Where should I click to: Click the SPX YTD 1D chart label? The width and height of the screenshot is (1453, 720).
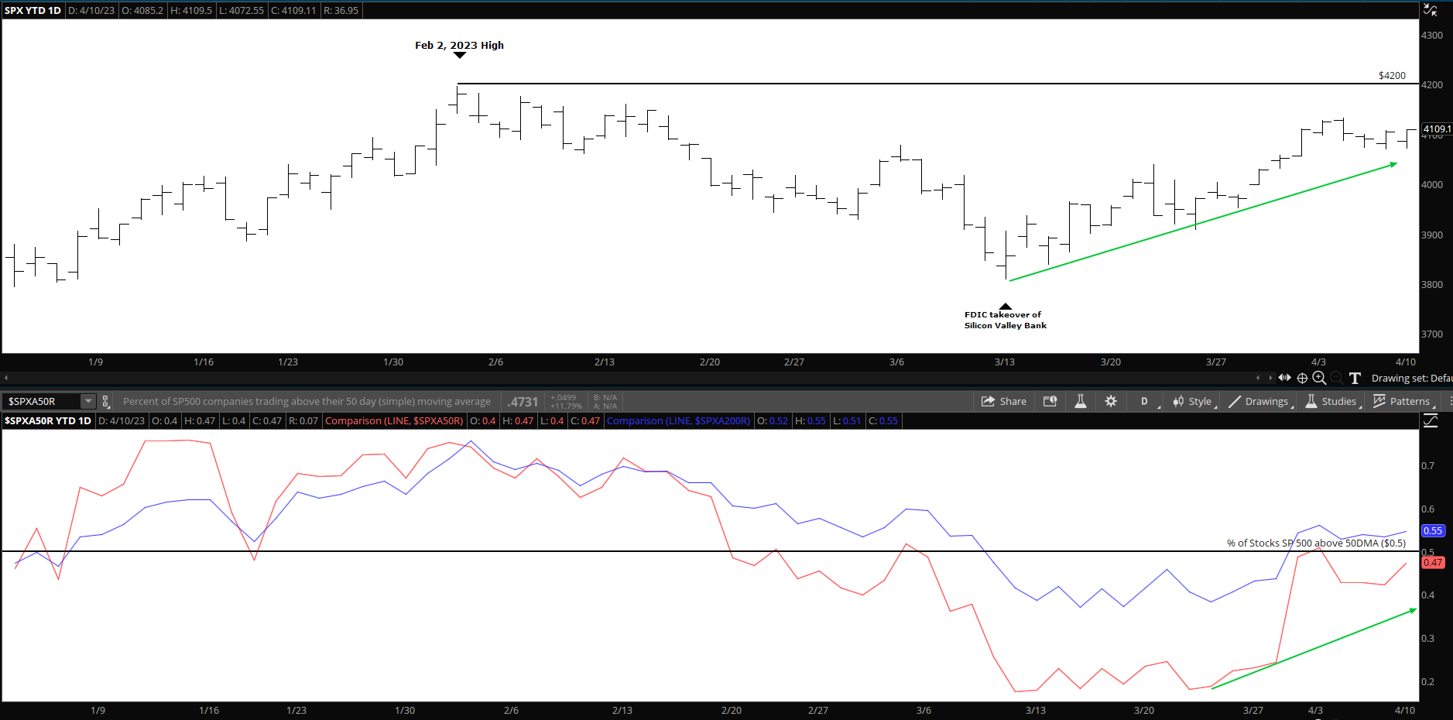coord(33,10)
